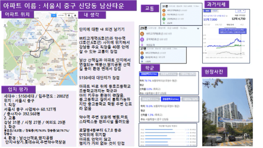
Task: Select 서울방송고등학교 tab in upper school panel
Action: point(187,74)
